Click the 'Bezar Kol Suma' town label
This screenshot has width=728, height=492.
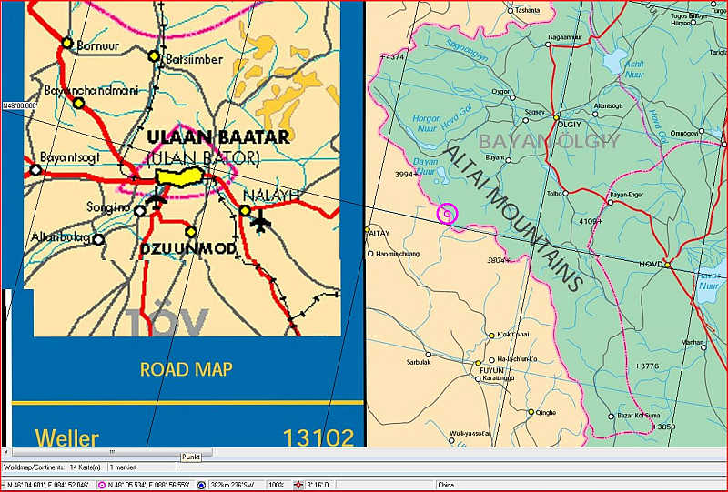point(639,416)
